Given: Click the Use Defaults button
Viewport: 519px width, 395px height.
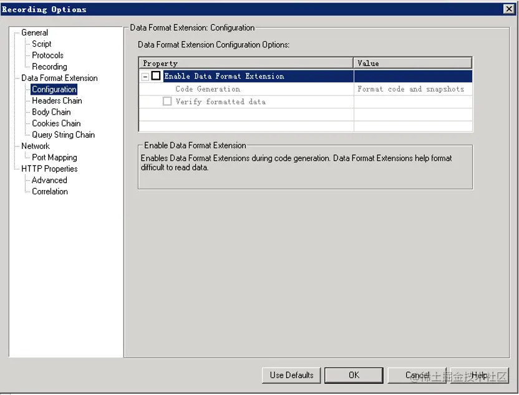Looking at the screenshot, I should [291, 375].
